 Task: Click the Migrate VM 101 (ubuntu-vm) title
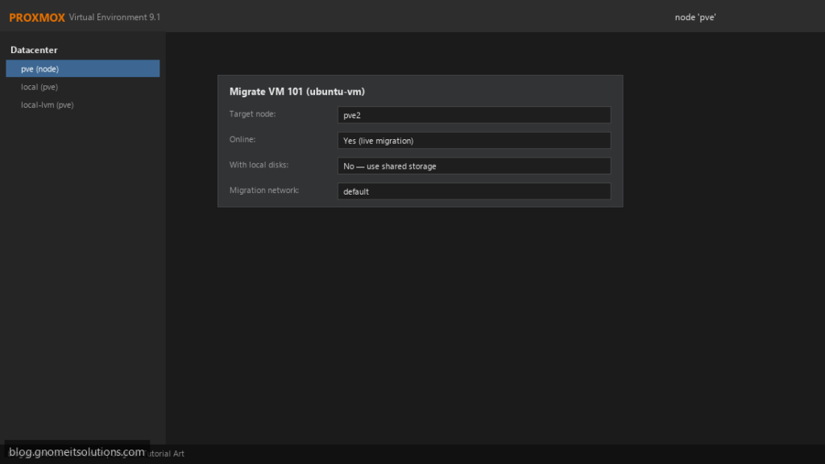(296, 92)
